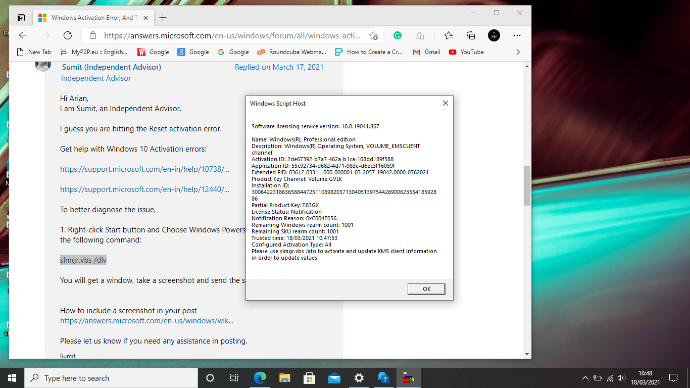Go back in Edge browser
The height and width of the screenshot is (388, 690).
click(x=23, y=35)
